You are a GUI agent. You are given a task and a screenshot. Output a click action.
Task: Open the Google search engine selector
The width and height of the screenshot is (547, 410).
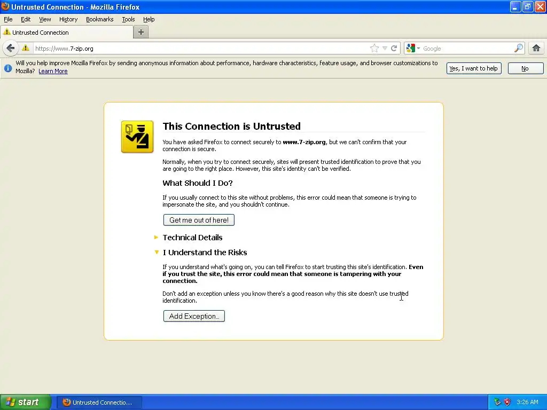tap(413, 49)
